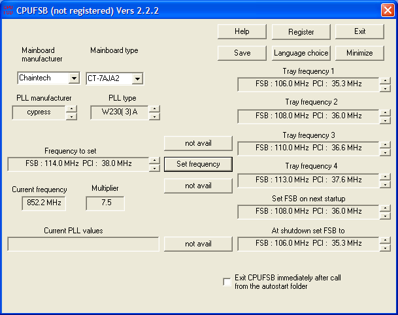Close the CPUFSB window

click(x=388, y=10)
